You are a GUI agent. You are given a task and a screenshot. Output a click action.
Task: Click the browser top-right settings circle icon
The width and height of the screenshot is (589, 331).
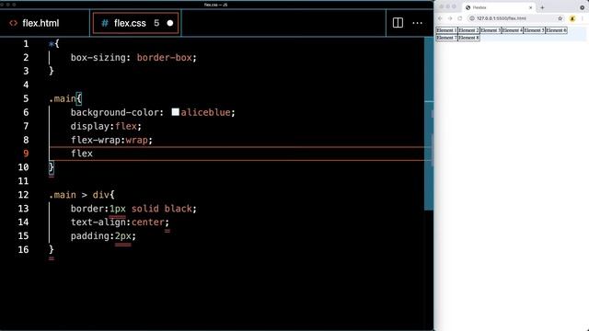(583, 7)
